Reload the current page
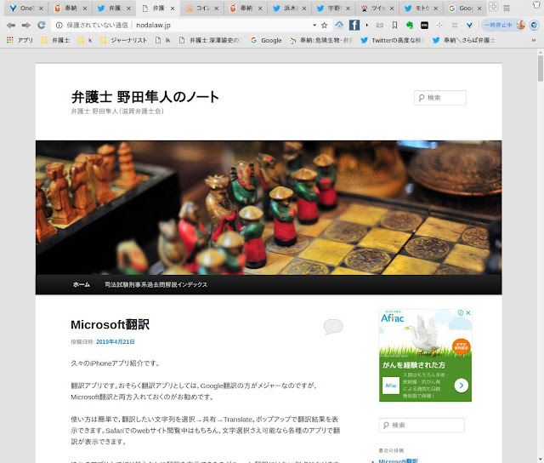The image size is (544, 463). pos(42,25)
